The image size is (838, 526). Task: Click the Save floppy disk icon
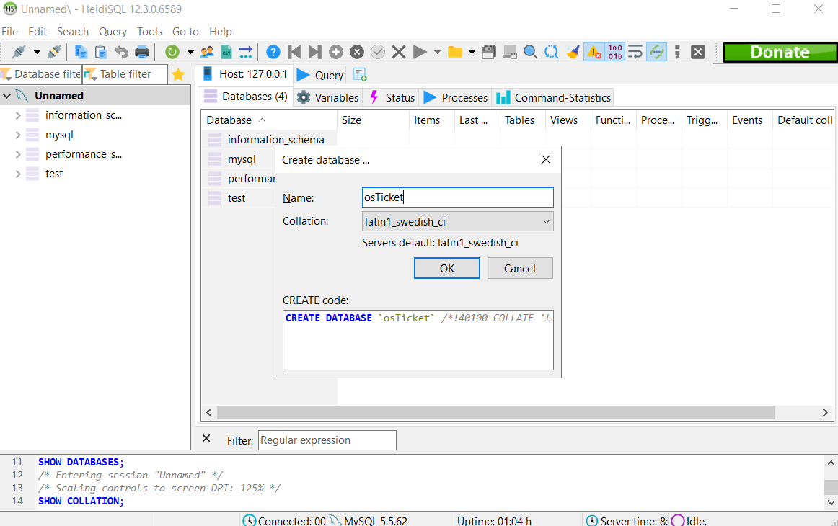(x=488, y=52)
